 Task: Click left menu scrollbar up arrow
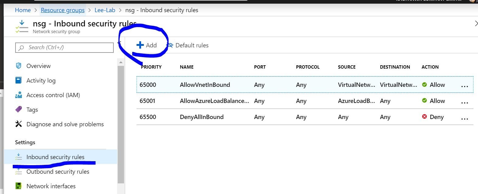(x=121, y=62)
